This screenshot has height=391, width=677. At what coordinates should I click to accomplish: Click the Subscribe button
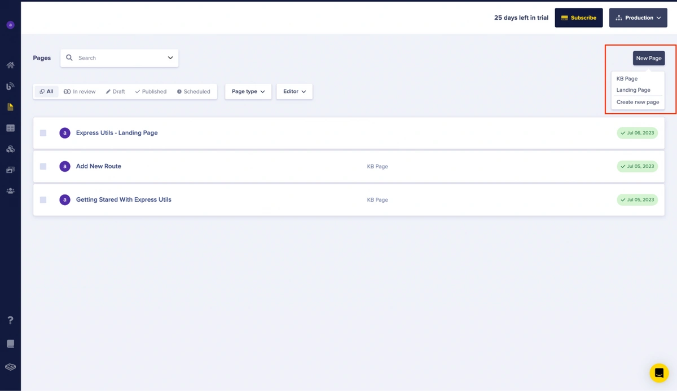[x=578, y=18]
